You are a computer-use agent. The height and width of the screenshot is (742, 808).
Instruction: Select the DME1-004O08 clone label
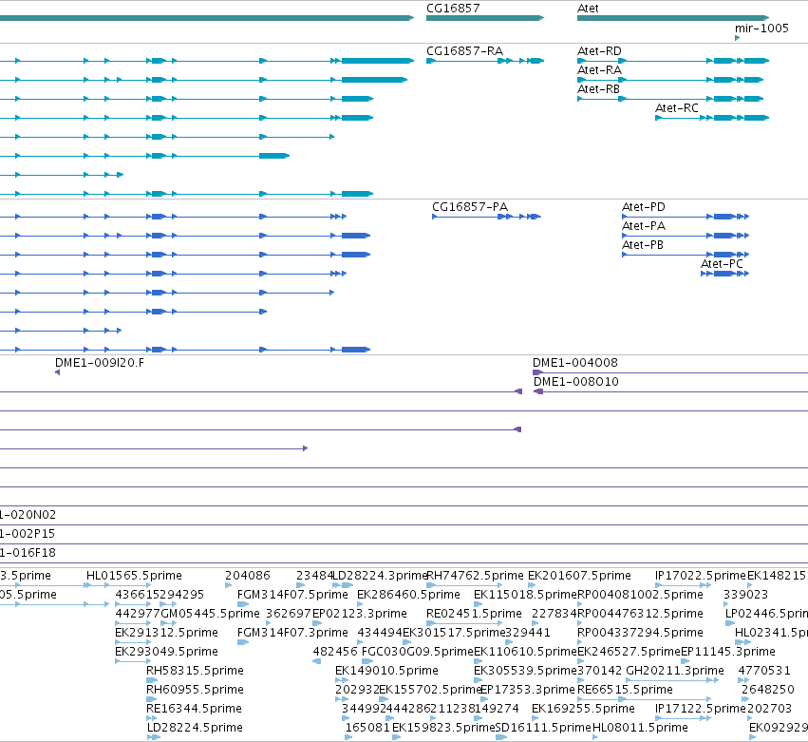tap(575, 363)
